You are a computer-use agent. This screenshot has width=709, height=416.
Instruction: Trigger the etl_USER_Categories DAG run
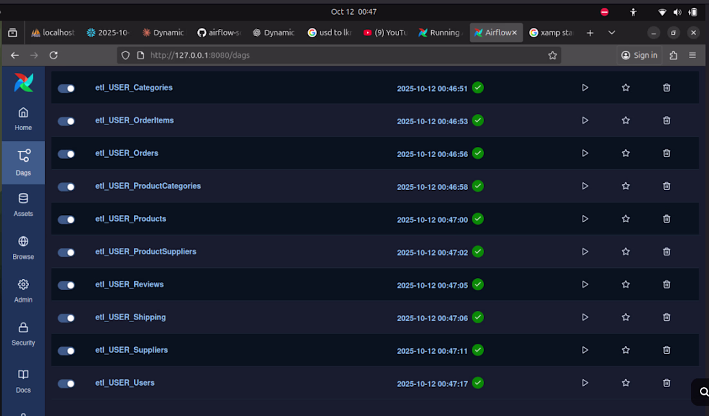click(585, 88)
